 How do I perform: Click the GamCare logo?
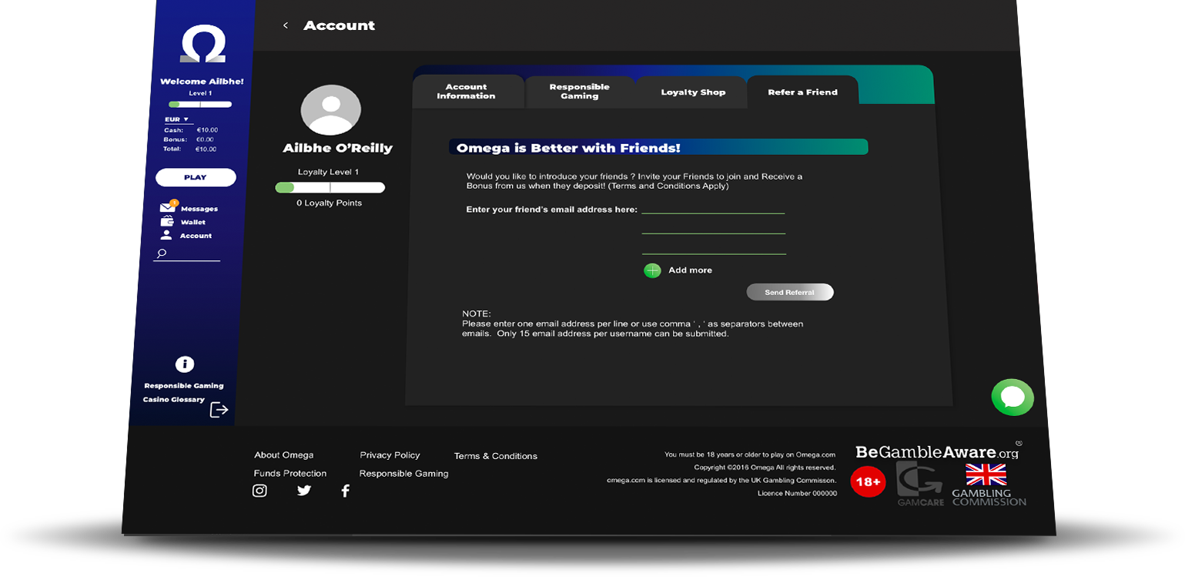point(920,485)
